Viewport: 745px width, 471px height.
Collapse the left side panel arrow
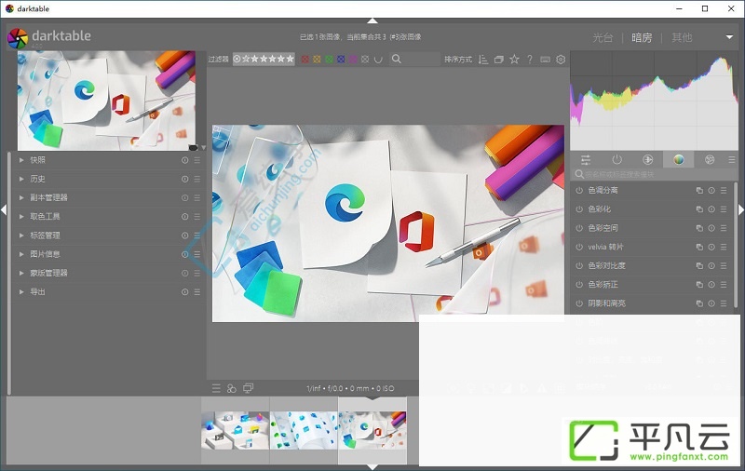click(4, 209)
